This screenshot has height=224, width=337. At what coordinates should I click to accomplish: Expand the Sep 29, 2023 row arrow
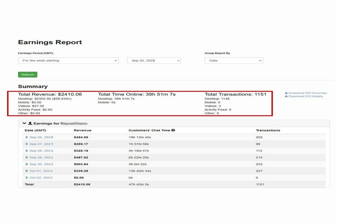pos(27,158)
